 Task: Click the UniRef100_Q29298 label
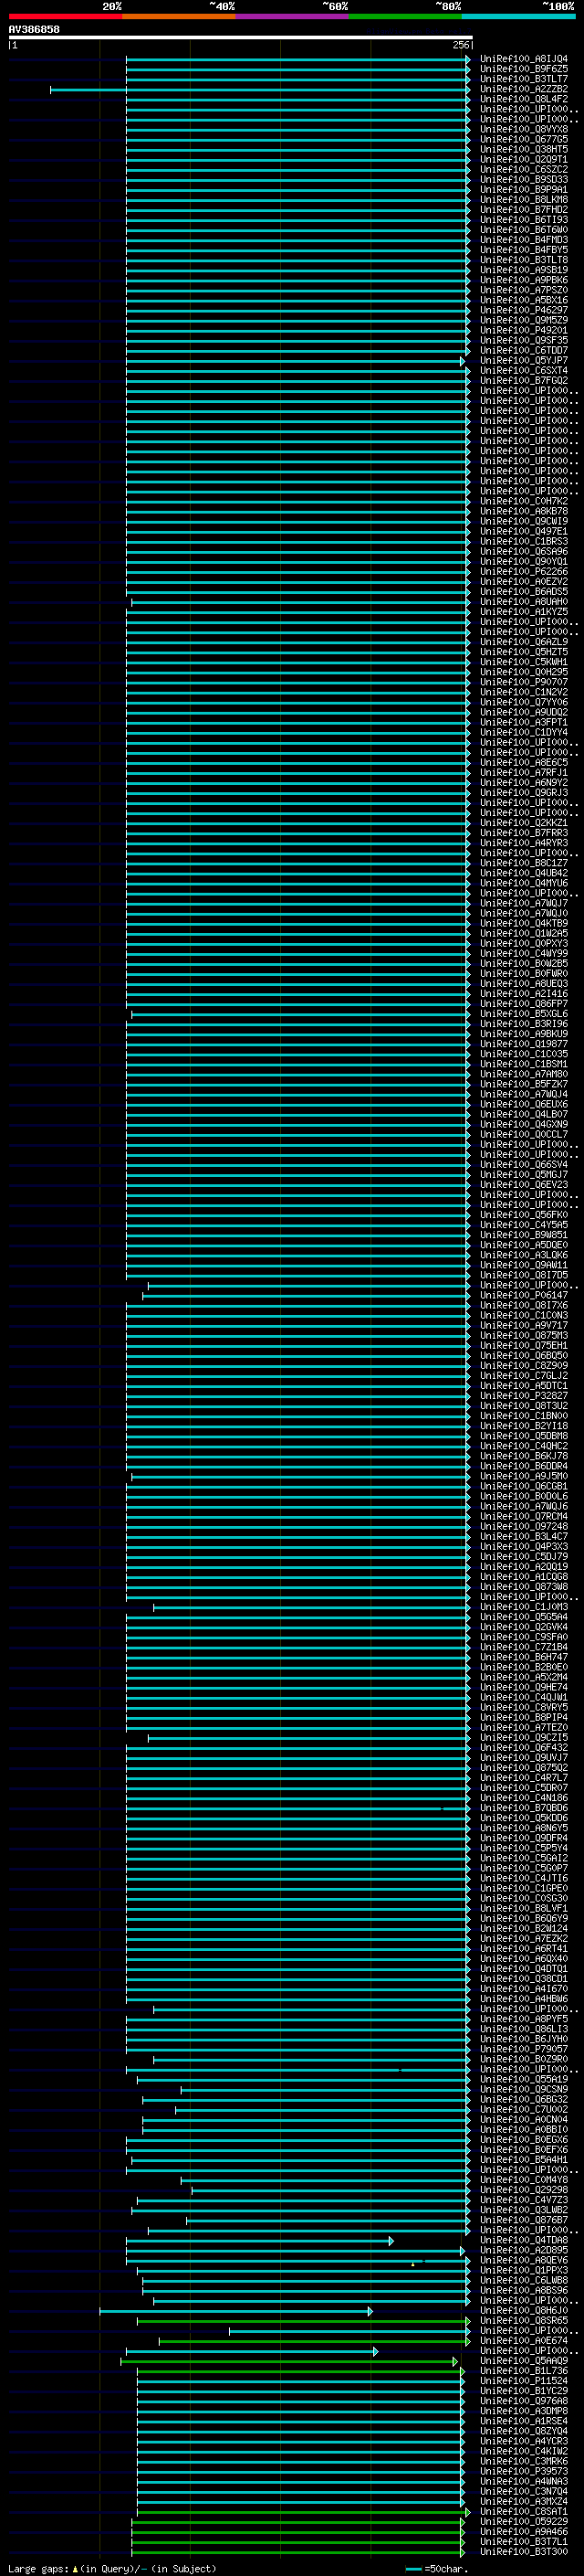tap(523, 2189)
